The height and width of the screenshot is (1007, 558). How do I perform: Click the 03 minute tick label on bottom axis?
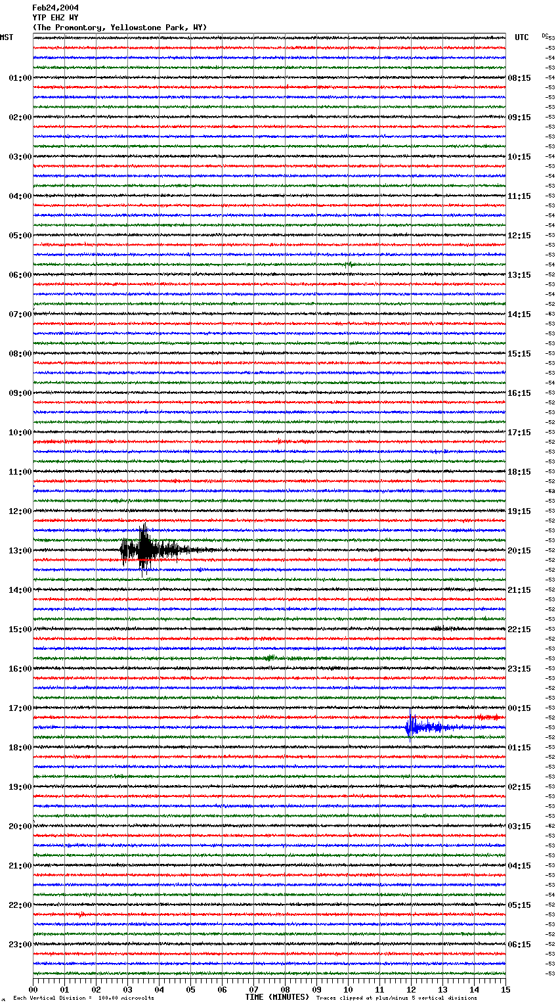[127, 989]
